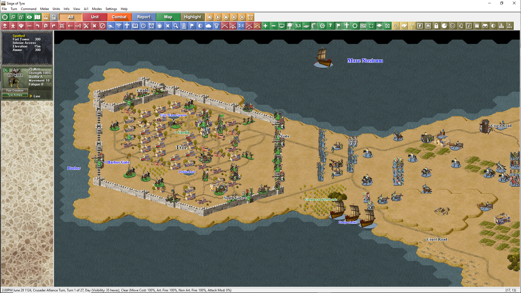Select the Tyre Archers unit card

(x=27, y=83)
